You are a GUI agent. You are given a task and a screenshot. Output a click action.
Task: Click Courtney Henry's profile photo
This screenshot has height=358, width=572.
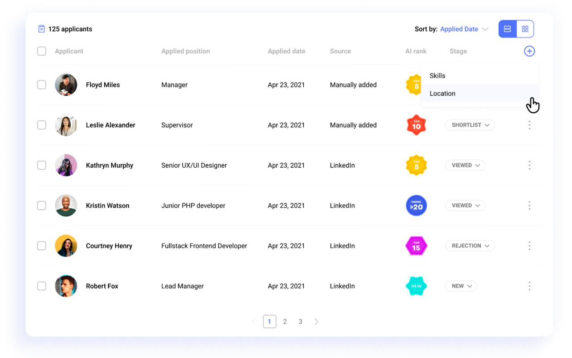66,246
